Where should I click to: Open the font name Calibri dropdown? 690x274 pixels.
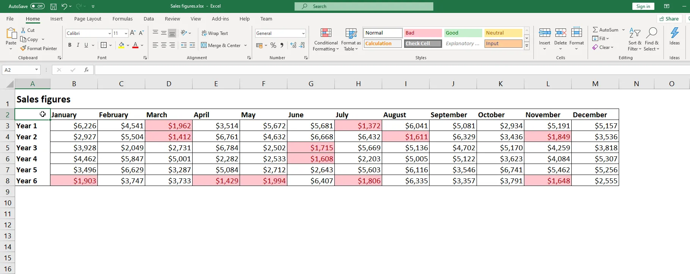(x=110, y=33)
